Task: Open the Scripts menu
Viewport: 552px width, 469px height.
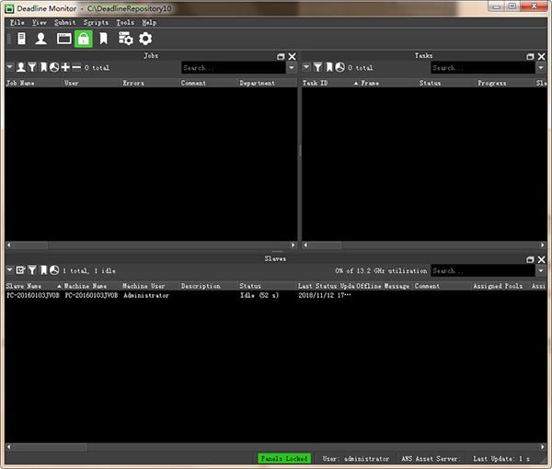Action: click(96, 21)
